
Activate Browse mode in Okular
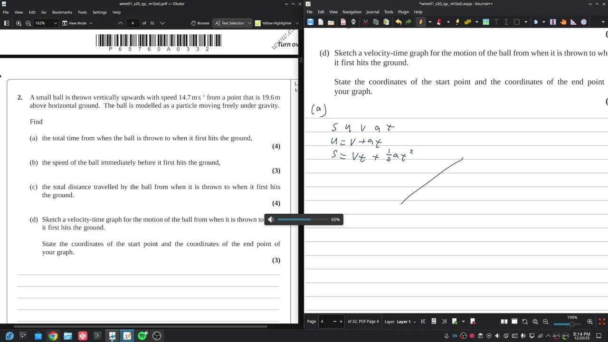coord(200,23)
